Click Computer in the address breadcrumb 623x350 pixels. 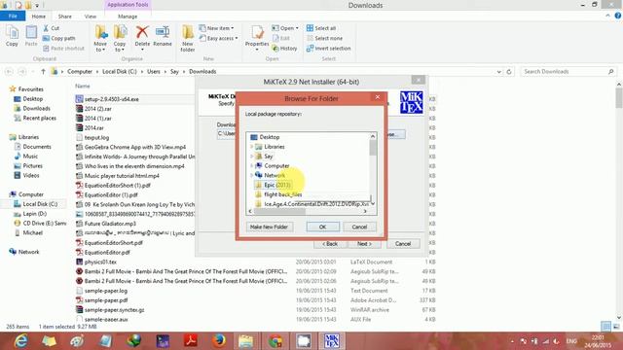(80, 71)
